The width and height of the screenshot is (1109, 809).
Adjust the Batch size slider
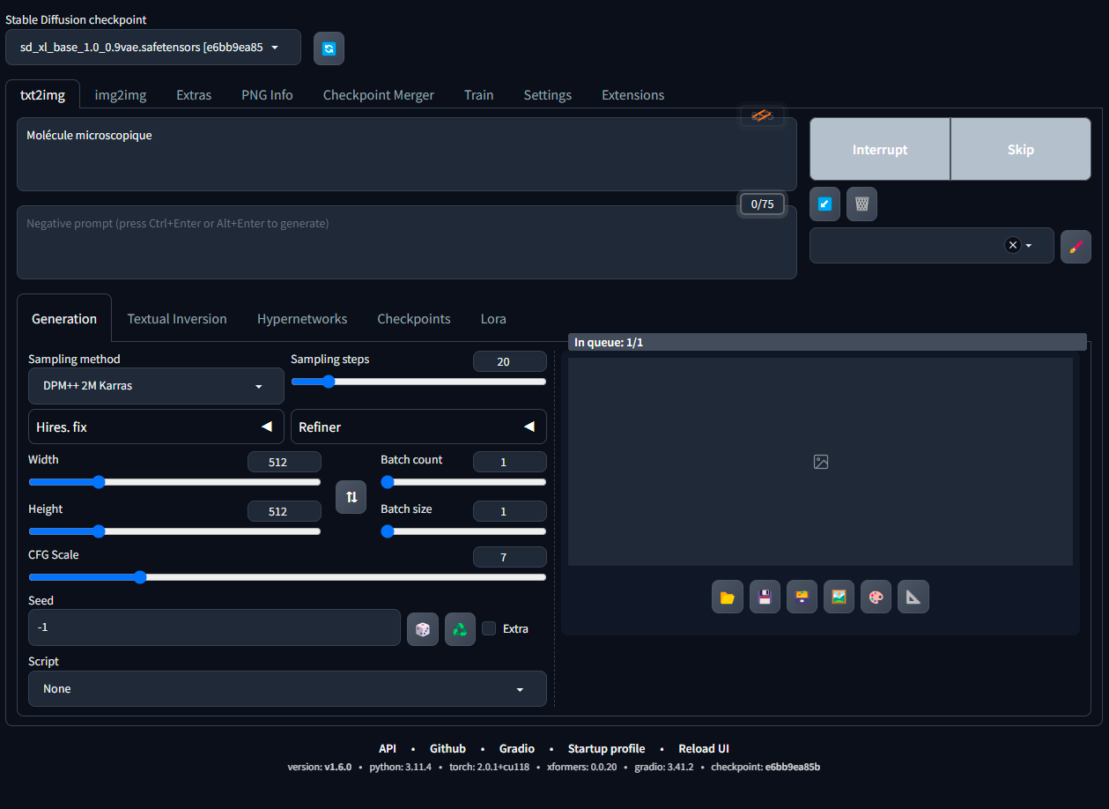tap(463, 531)
